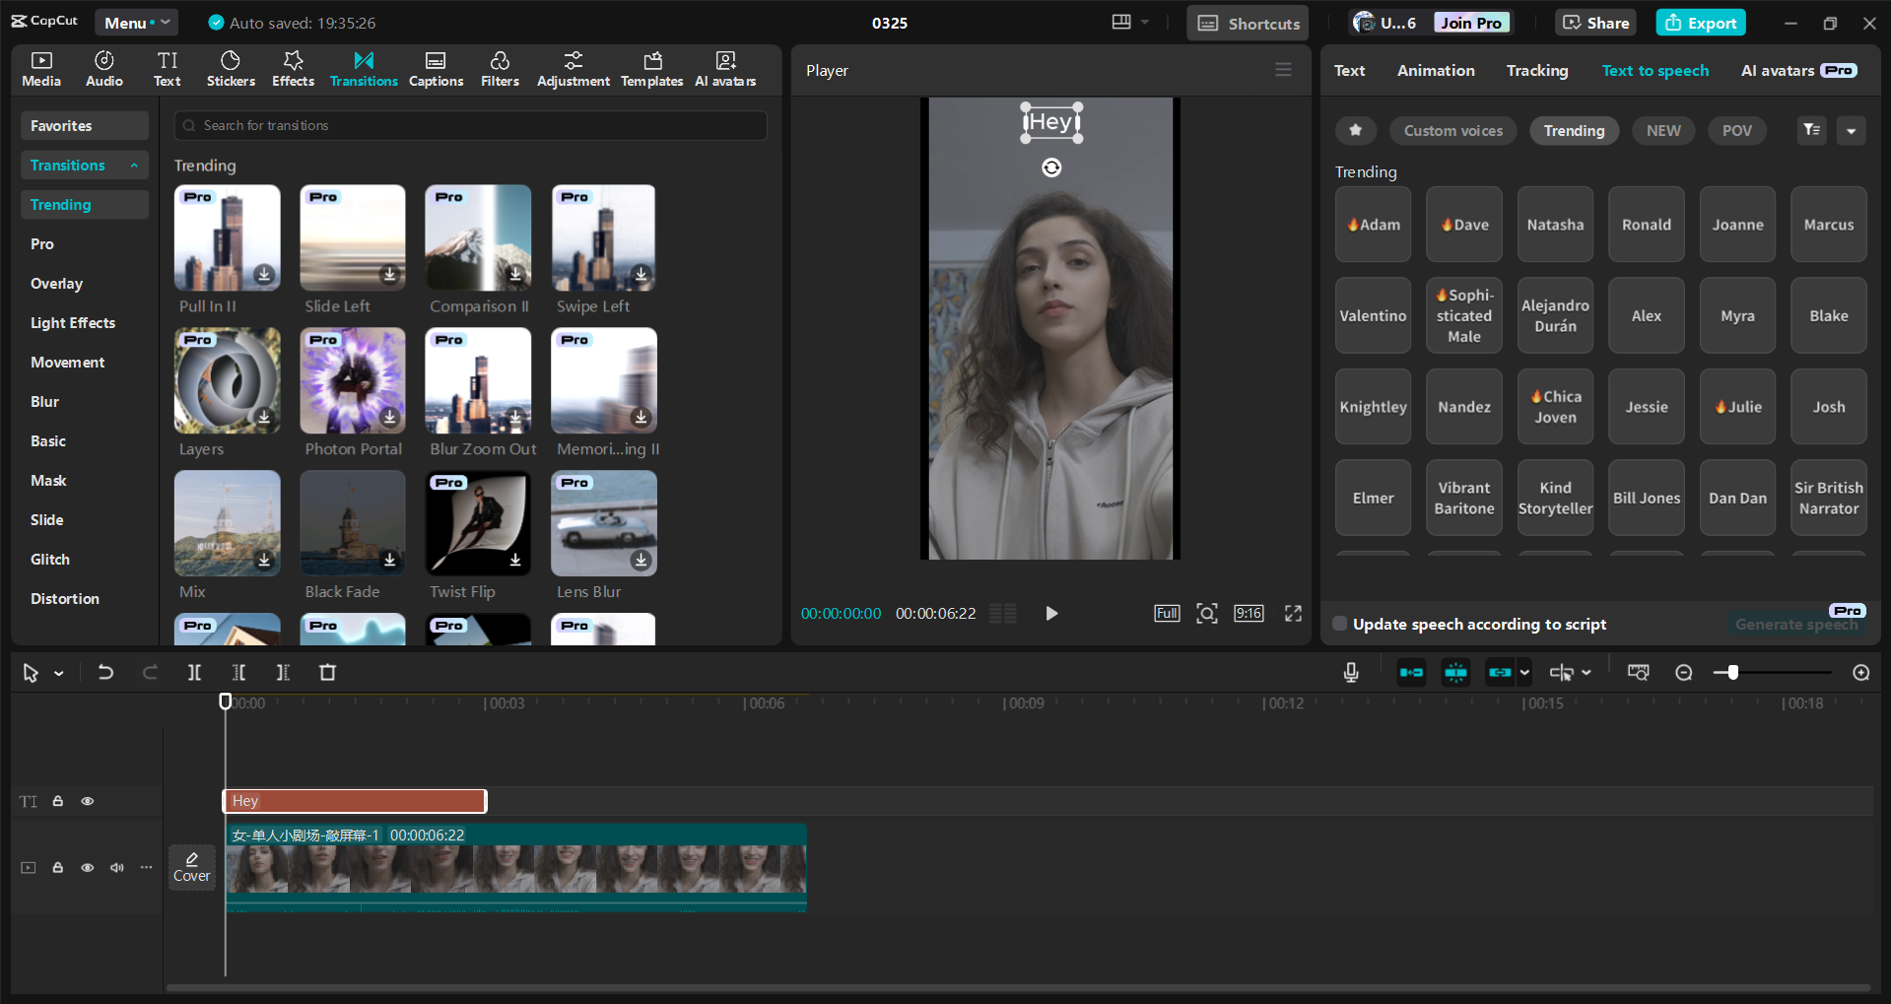Open the aspect ratio 9:16 dropdown under the player

point(1248,613)
